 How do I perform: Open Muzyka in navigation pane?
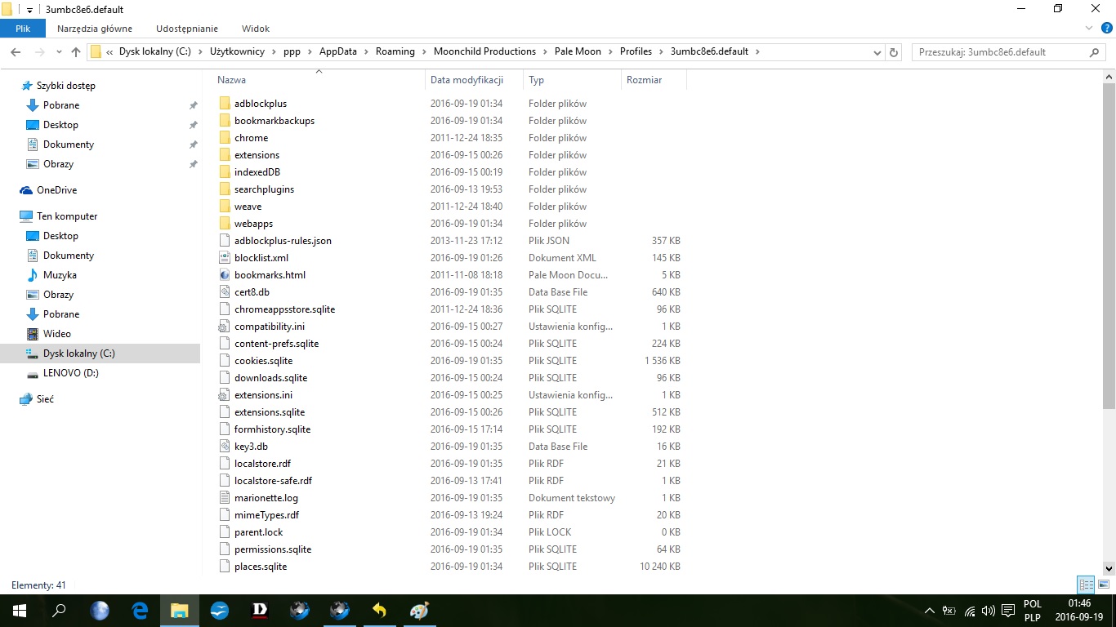(60, 275)
